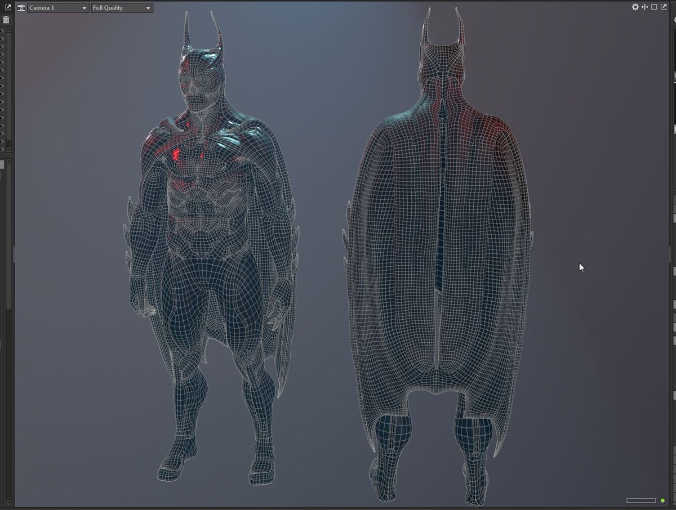
Task: Click the split viewport icon
Action: (x=645, y=7)
